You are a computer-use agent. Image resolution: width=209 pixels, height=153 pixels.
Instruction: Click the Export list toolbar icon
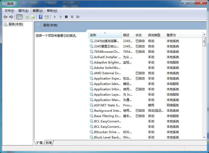click(33, 17)
